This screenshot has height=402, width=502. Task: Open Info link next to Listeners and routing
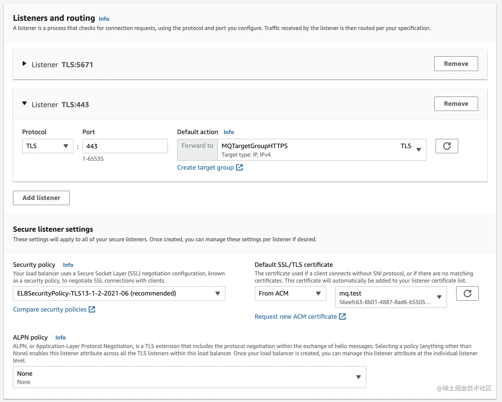coord(104,19)
